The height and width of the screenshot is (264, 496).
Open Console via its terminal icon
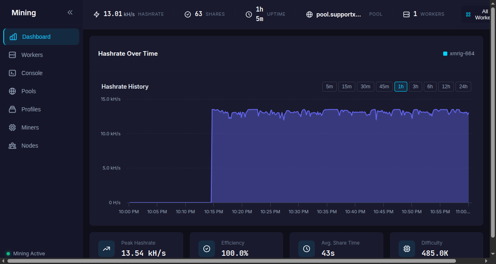[x=12, y=73]
